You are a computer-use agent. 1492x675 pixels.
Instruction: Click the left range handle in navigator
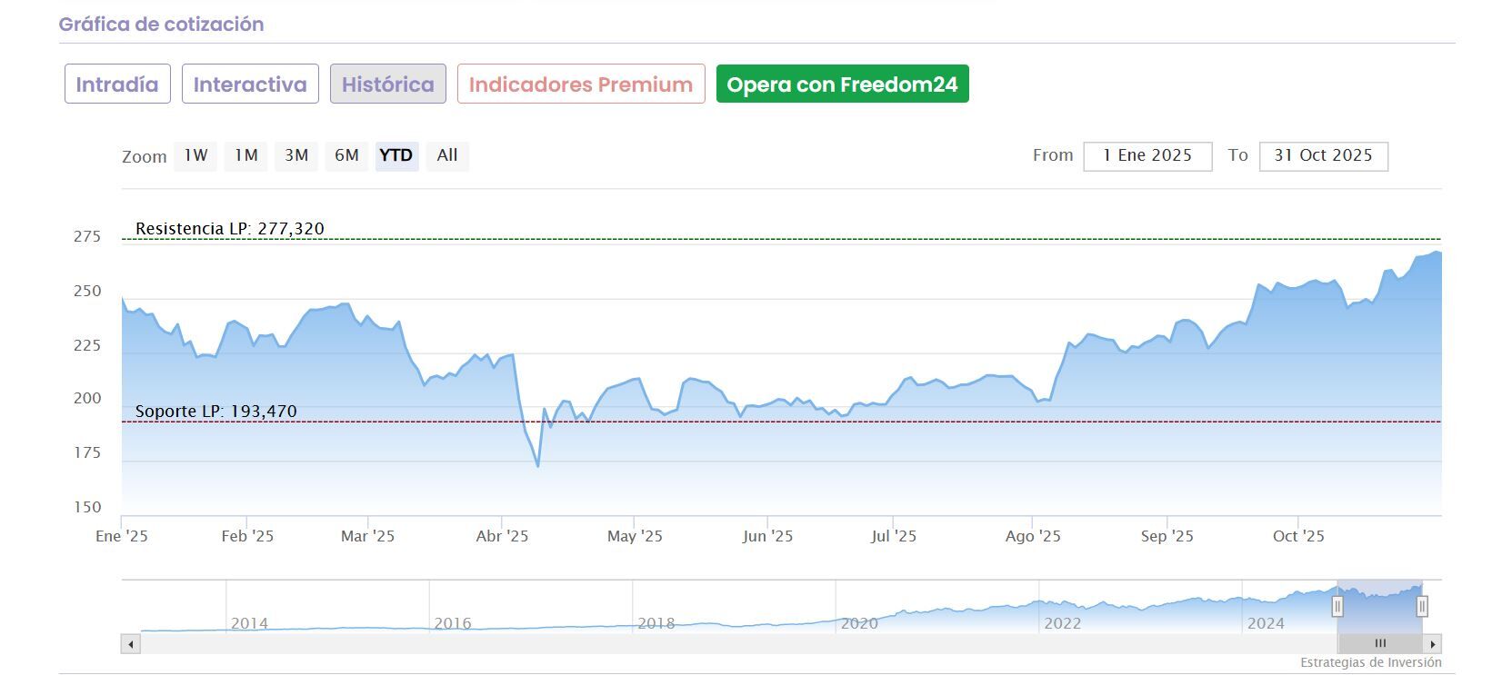[x=1337, y=606]
